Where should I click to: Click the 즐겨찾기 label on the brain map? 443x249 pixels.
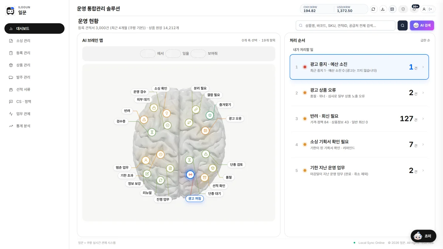pyautogui.click(x=224, y=105)
